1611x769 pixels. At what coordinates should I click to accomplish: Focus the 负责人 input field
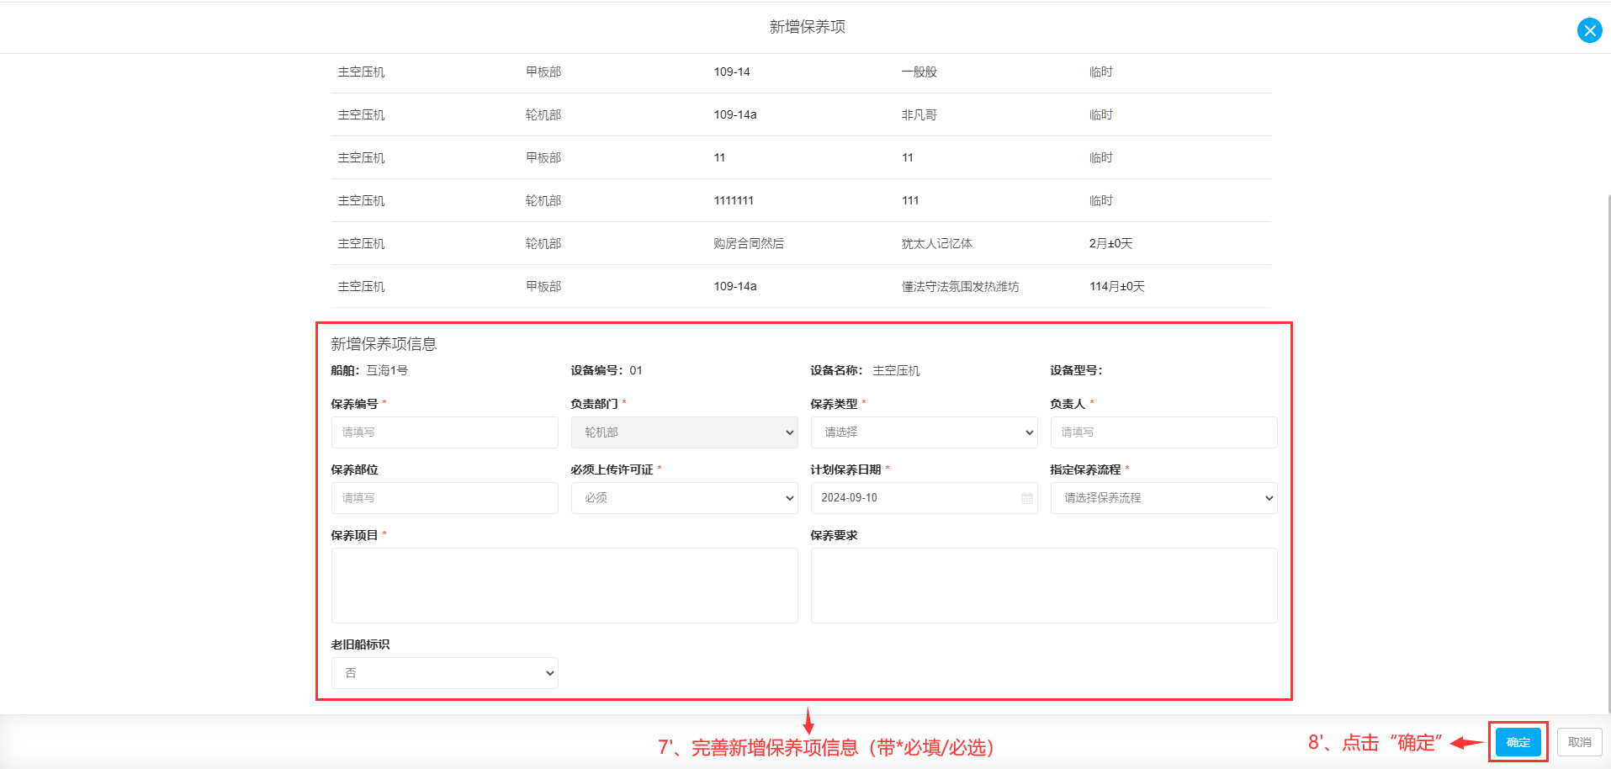point(1163,432)
